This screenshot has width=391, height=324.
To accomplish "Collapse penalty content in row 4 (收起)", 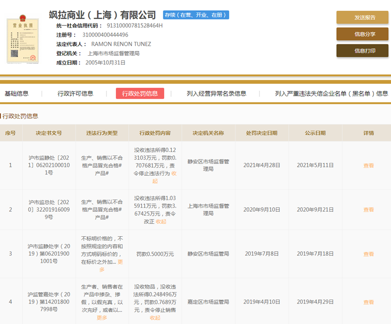I will (155, 318).
